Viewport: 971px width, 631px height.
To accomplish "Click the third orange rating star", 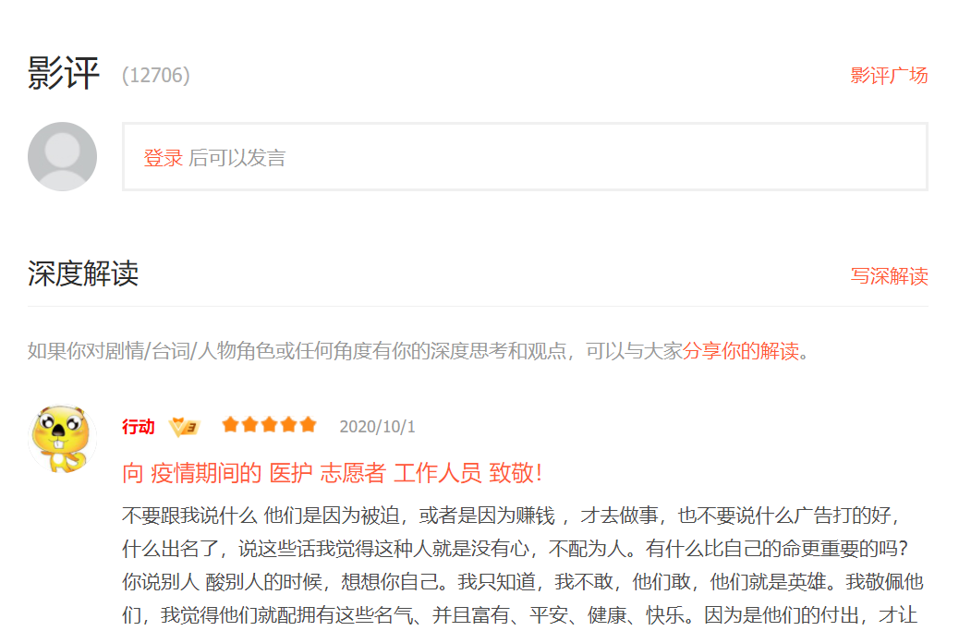I will pos(270,425).
